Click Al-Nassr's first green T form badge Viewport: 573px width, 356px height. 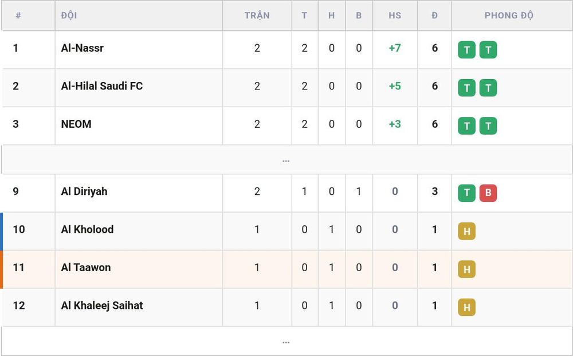[x=466, y=50]
